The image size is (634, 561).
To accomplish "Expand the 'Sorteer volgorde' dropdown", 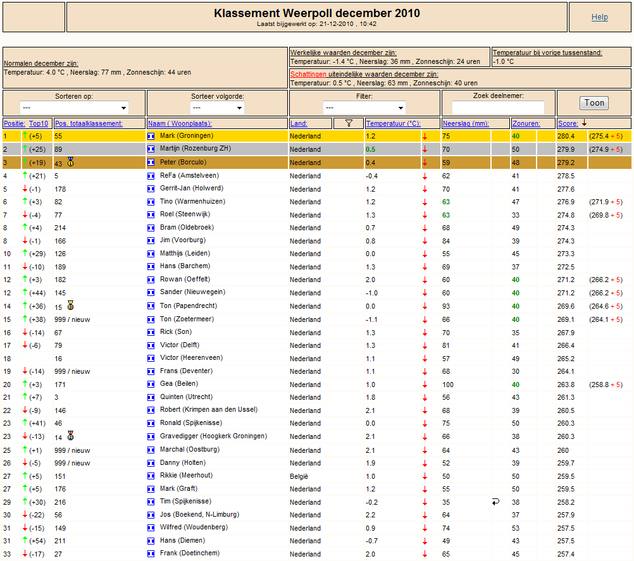I will (217, 107).
